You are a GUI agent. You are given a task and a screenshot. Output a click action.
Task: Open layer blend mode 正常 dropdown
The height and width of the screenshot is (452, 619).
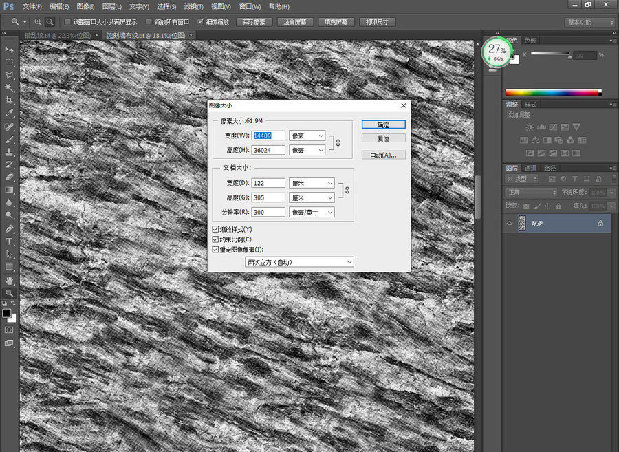(x=531, y=192)
